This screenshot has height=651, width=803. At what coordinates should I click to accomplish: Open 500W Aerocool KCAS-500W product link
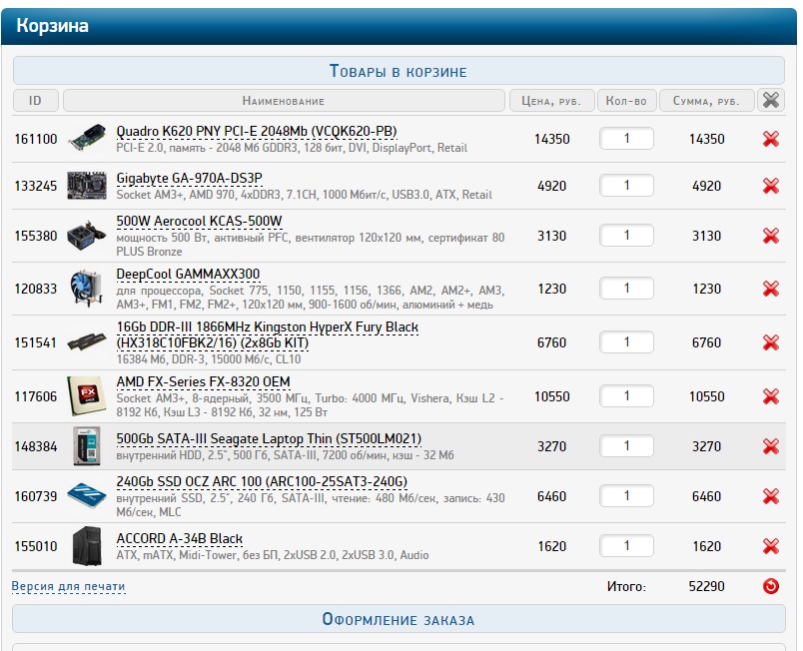tap(199, 221)
